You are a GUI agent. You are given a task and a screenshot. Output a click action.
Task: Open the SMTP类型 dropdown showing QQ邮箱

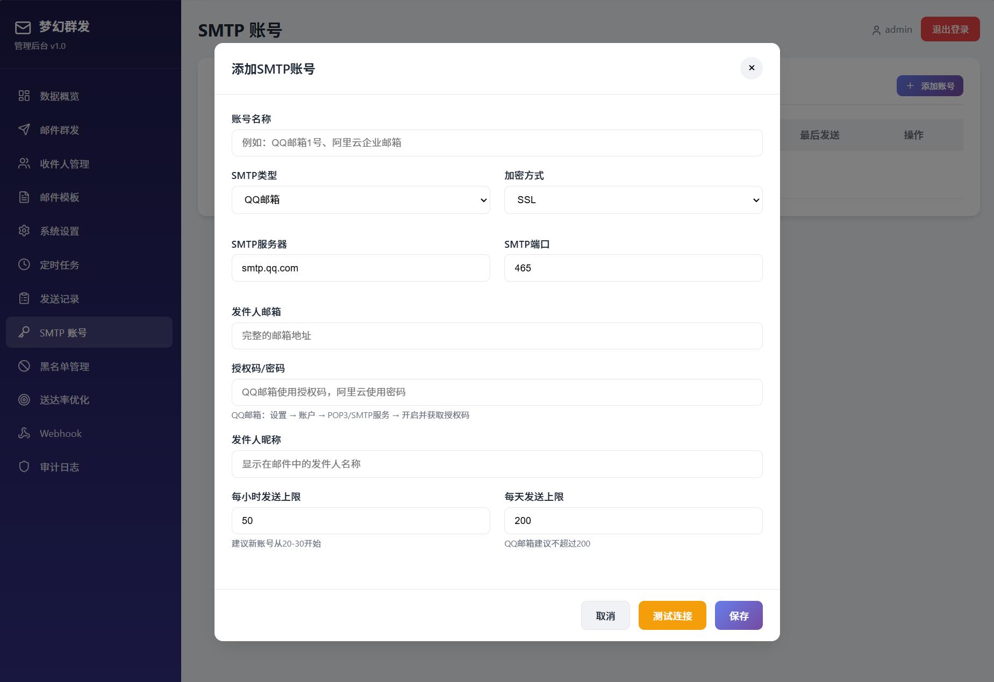click(361, 200)
